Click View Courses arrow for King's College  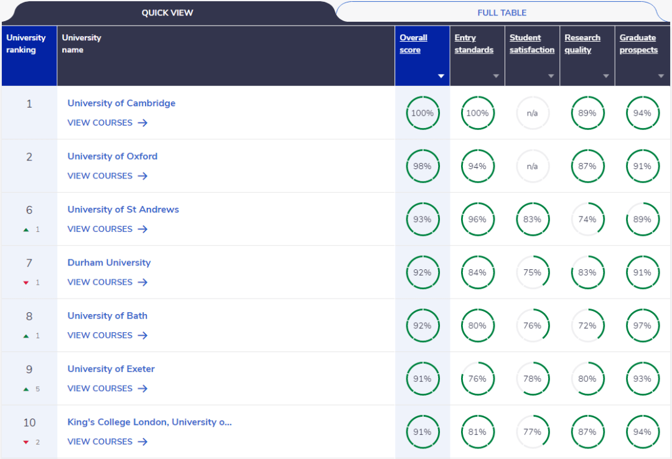142,442
